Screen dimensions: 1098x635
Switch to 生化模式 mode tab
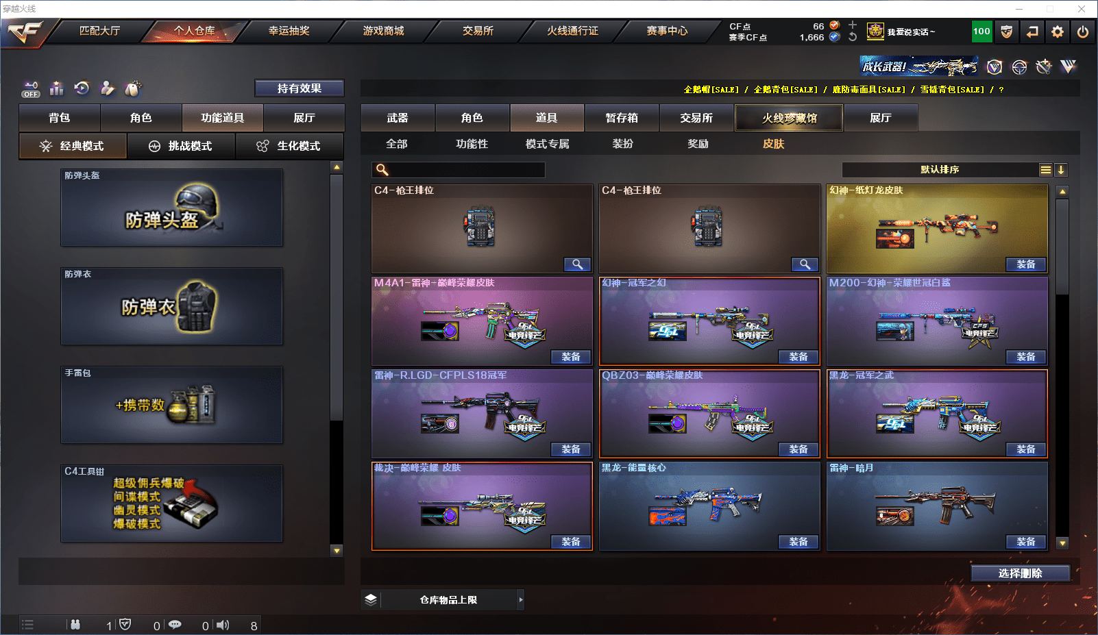289,146
